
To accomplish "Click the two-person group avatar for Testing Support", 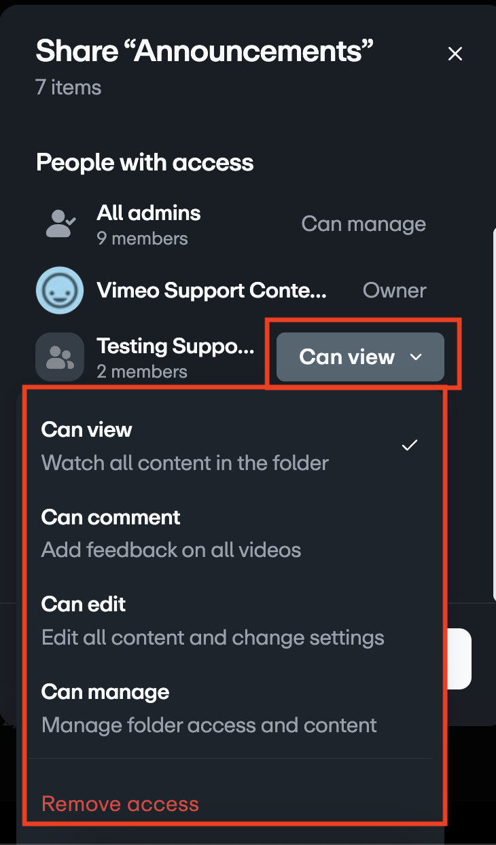I will pos(59,357).
